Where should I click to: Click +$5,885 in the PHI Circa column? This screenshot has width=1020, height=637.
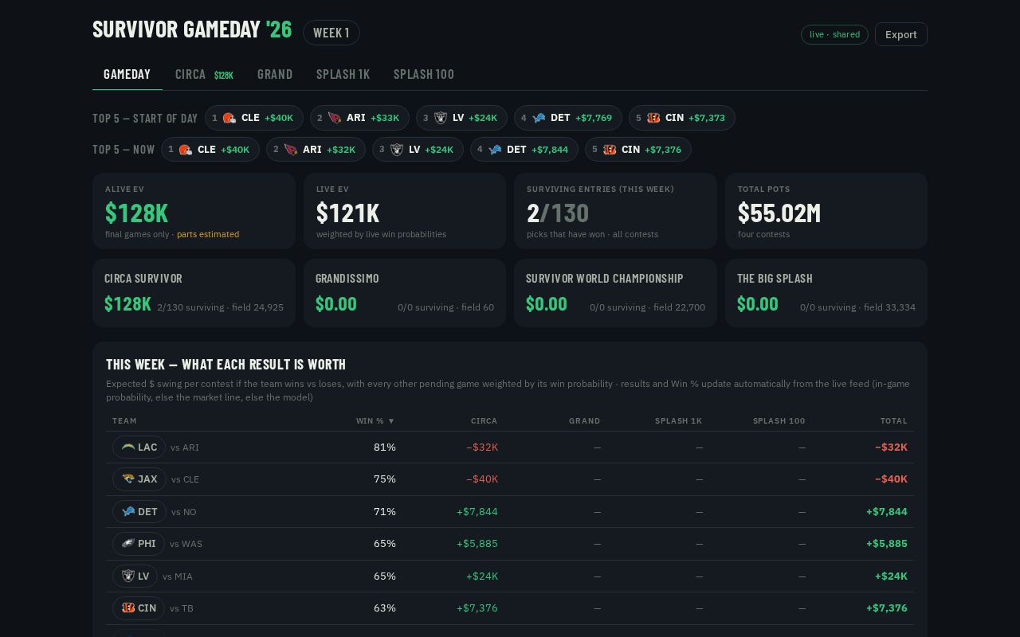pyautogui.click(x=477, y=544)
